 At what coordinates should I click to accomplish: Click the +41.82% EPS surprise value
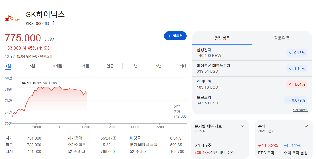click(x=268, y=146)
